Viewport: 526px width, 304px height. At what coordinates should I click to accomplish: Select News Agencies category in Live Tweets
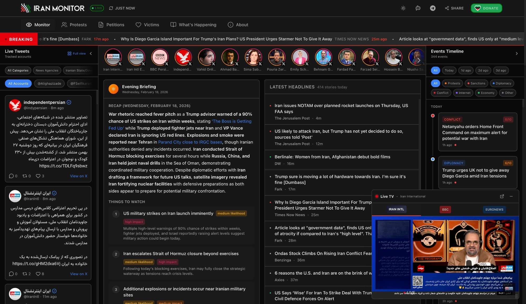click(x=47, y=70)
